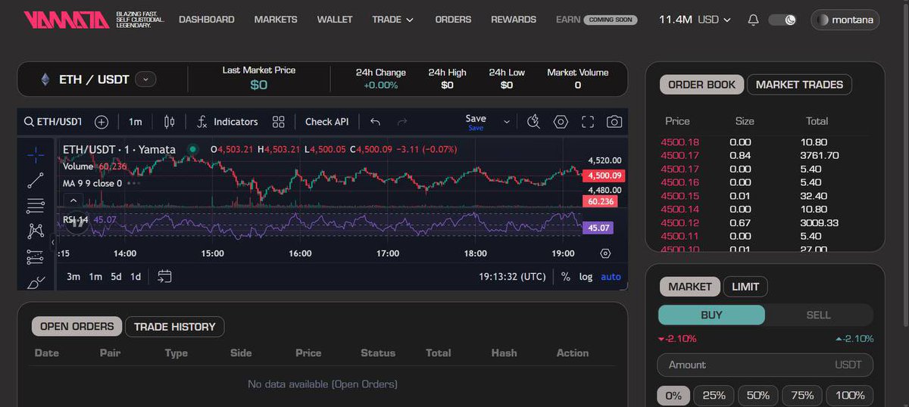Click the Ethereum pair icon
Image resolution: width=909 pixels, height=407 pixels.
pos(45,79)
